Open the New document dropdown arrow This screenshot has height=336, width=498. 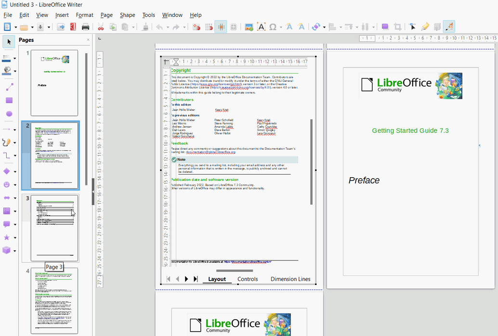coord(15,27)
